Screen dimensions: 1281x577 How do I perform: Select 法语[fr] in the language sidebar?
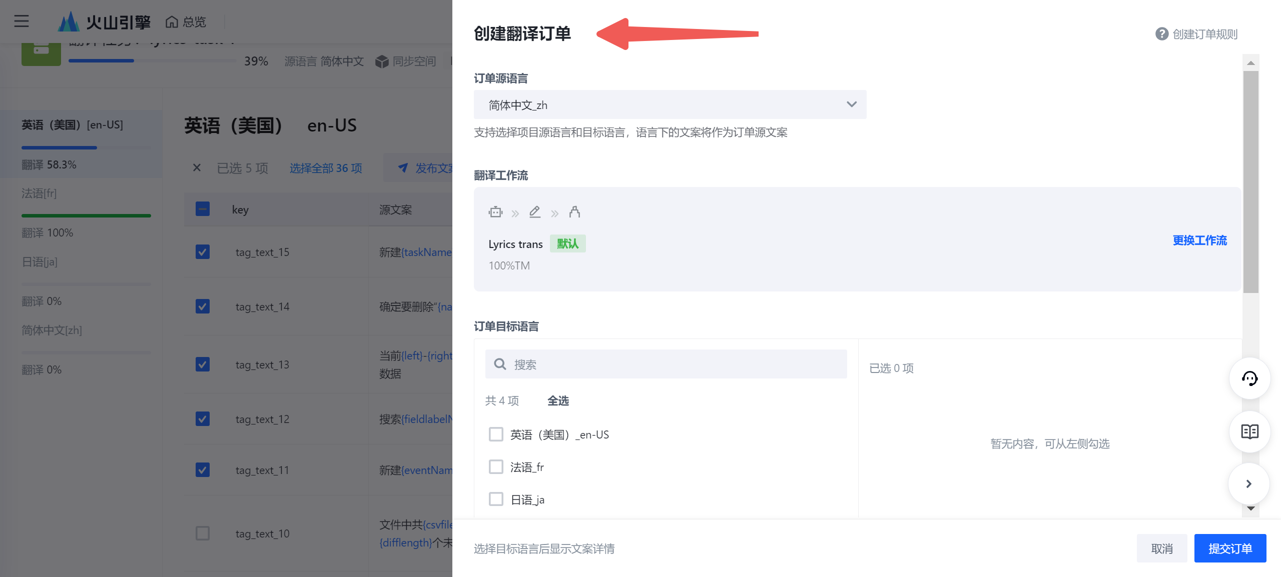tap(39, 193)
